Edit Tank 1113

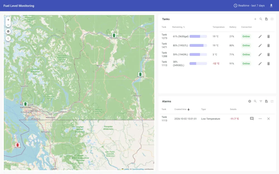tap(260, 63)
